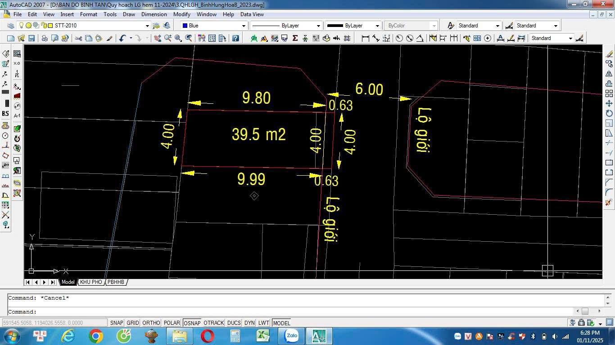Screen dimensions: 615x345
Task: Click the Help question mark icon
Action: pos(235,38)
